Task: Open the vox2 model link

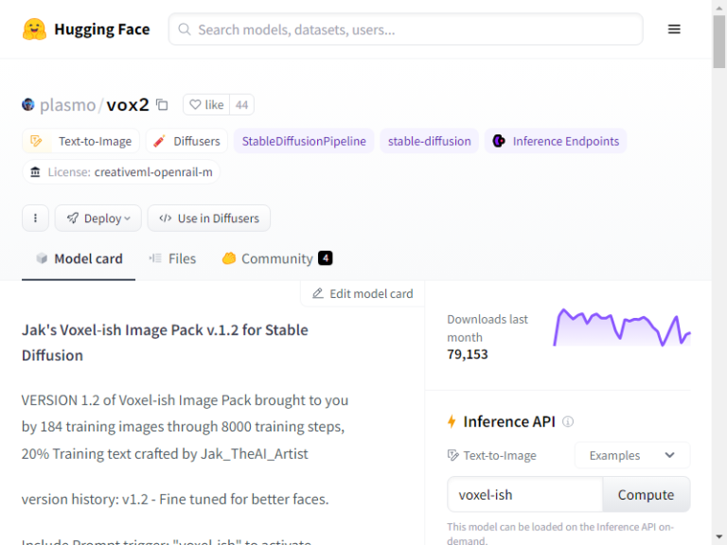Action: 128,105
